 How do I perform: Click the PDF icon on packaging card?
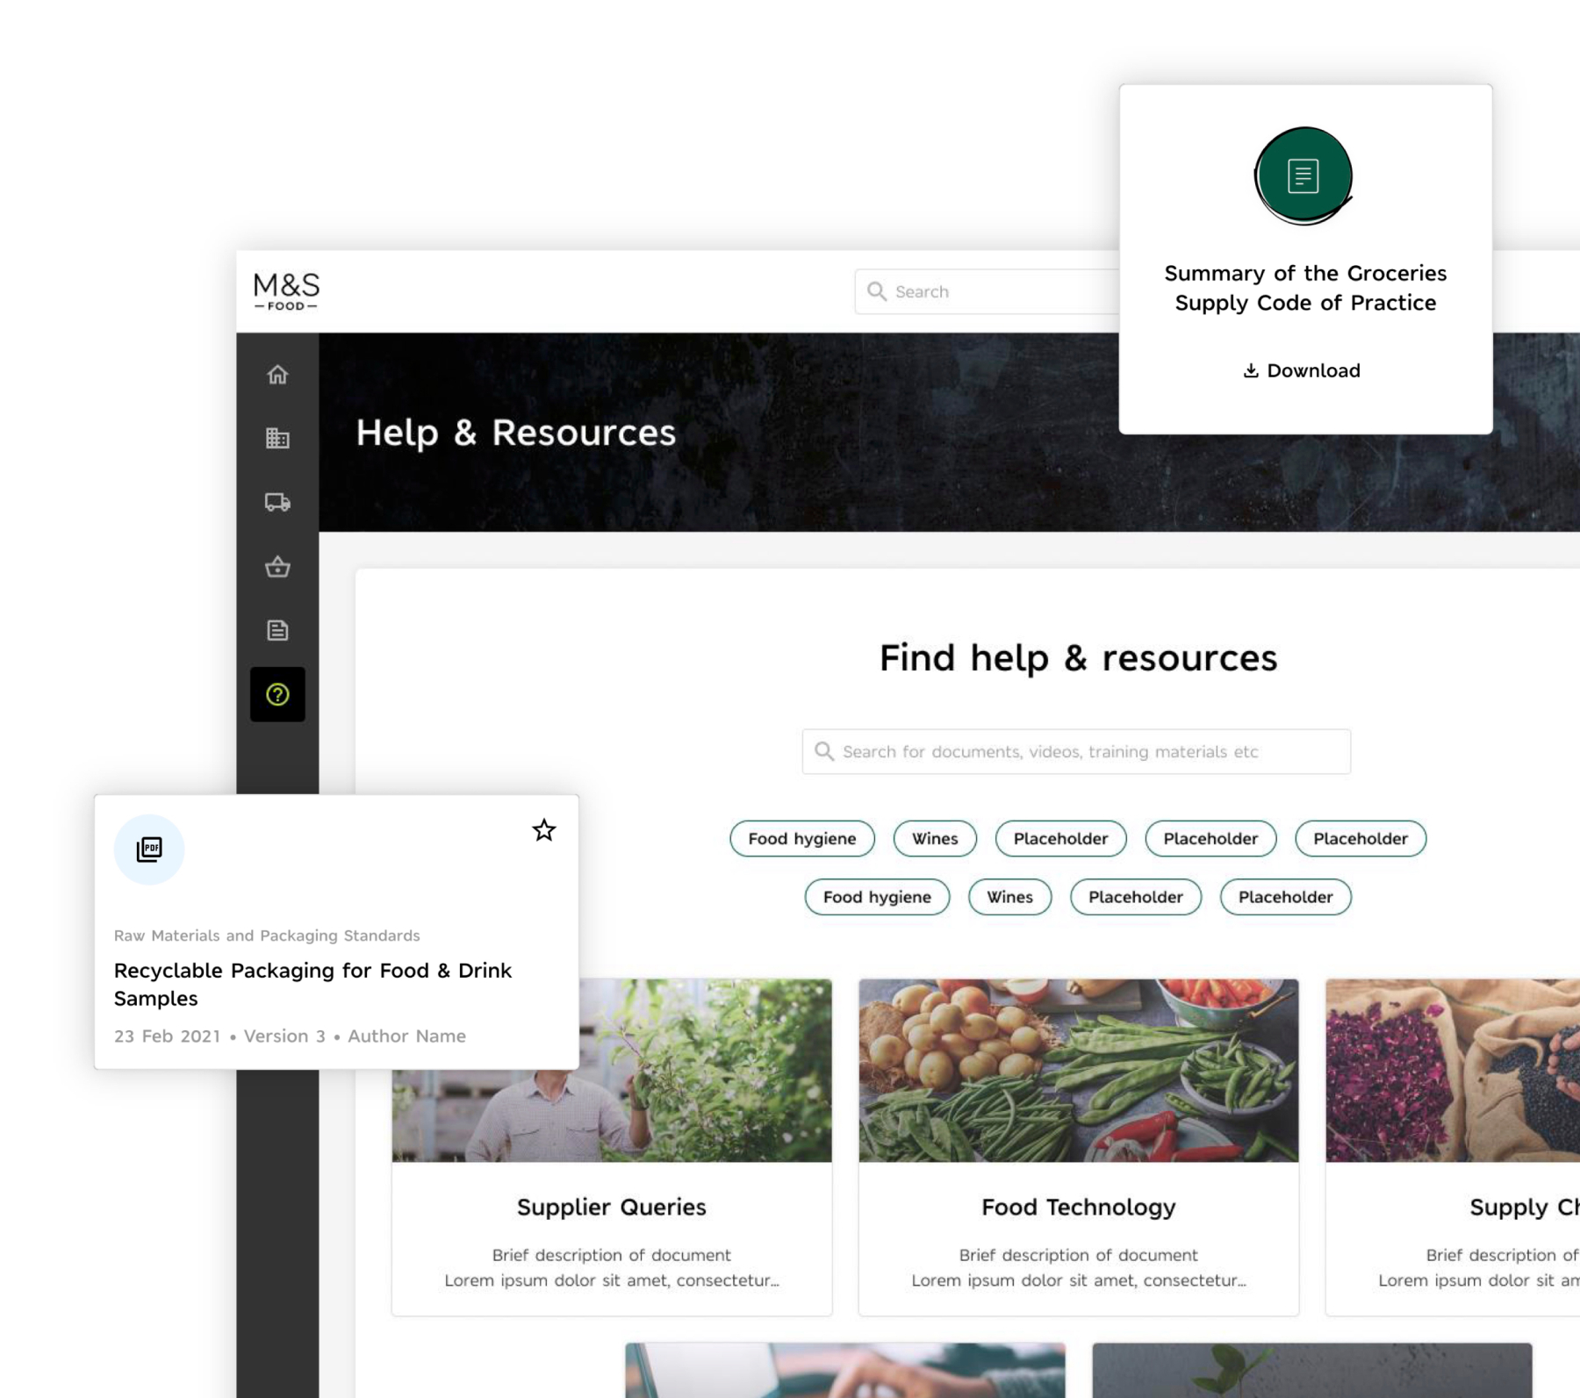[149, 850]
